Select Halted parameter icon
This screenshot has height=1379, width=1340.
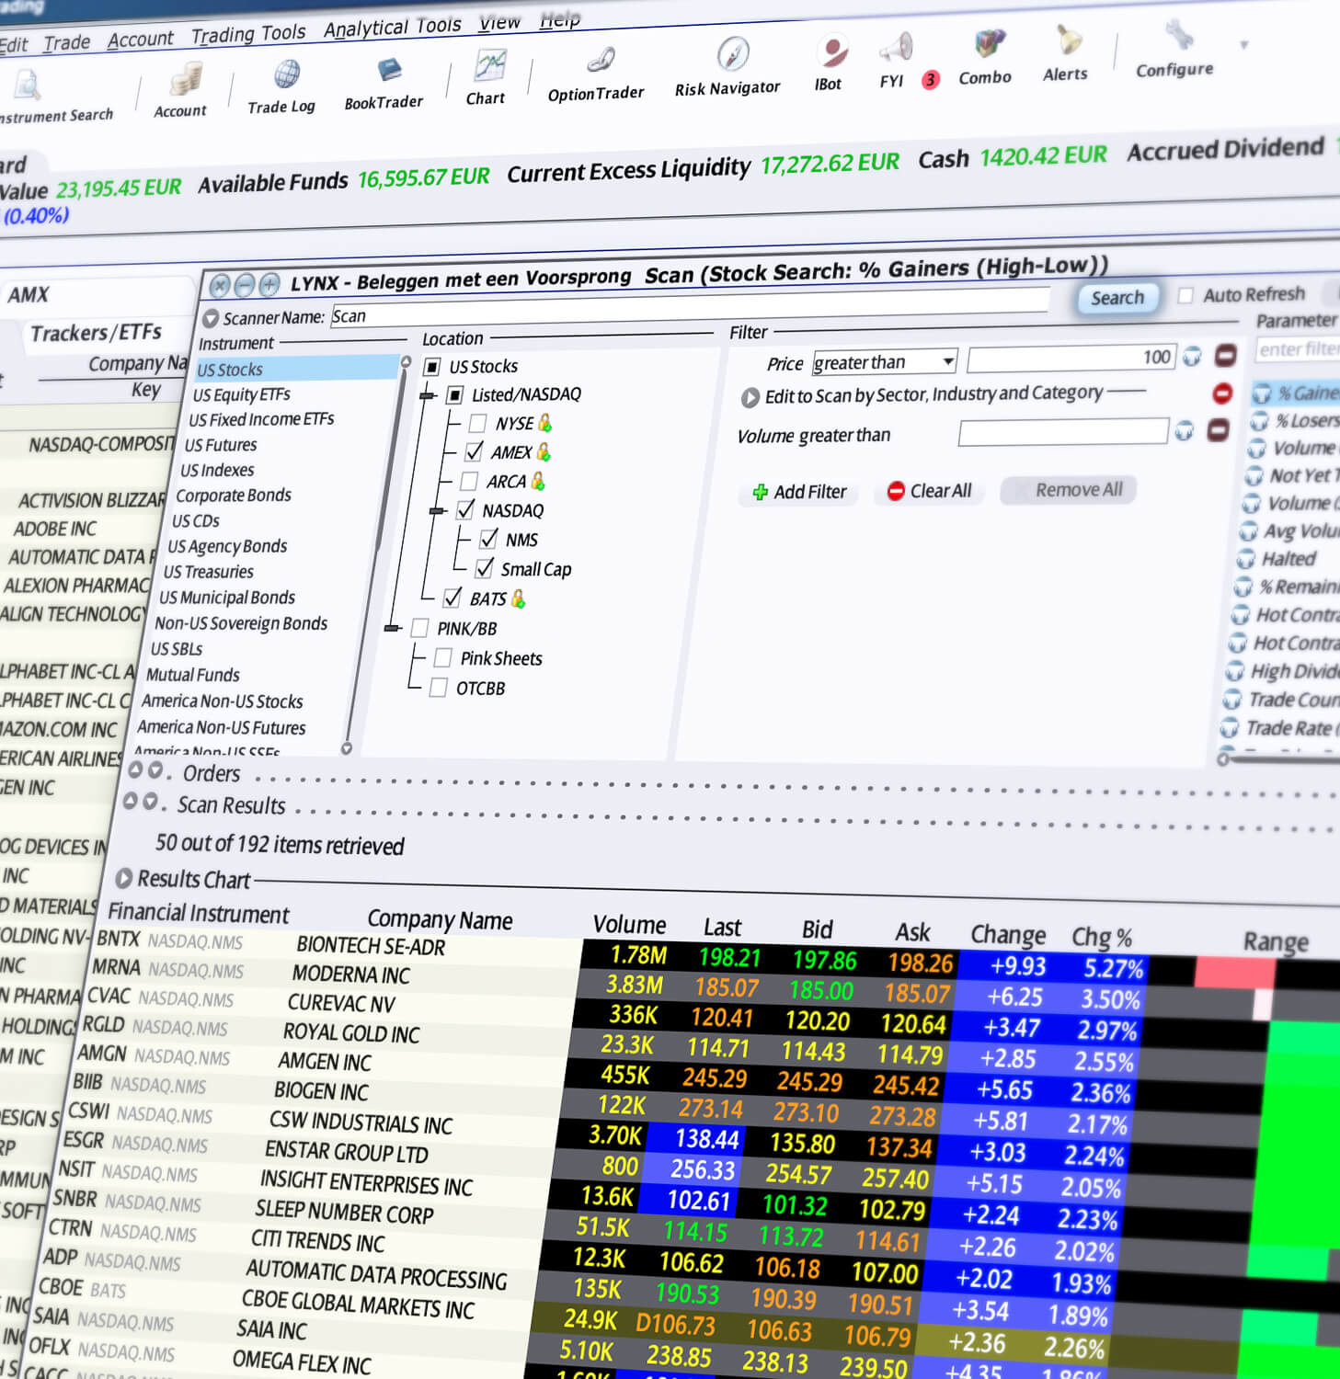[x=1245, y=559]
